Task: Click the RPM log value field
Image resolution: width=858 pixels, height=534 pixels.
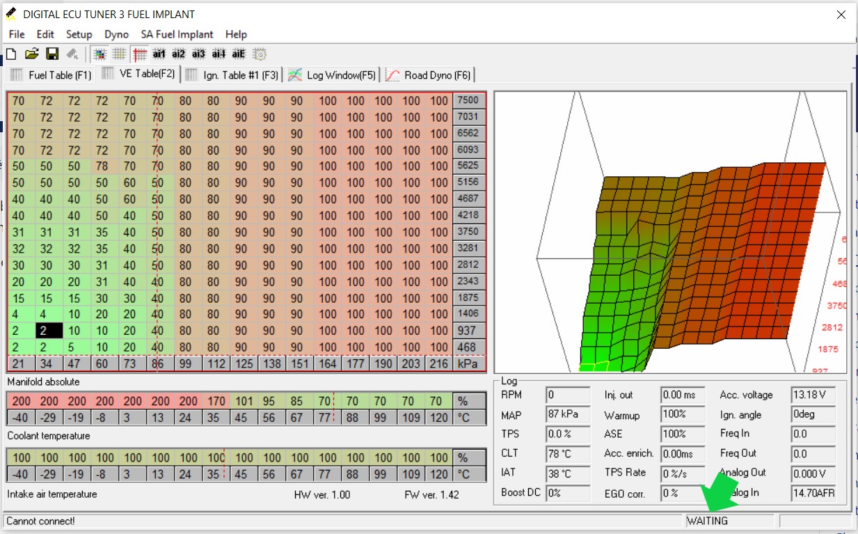Action: pos(567,395)
